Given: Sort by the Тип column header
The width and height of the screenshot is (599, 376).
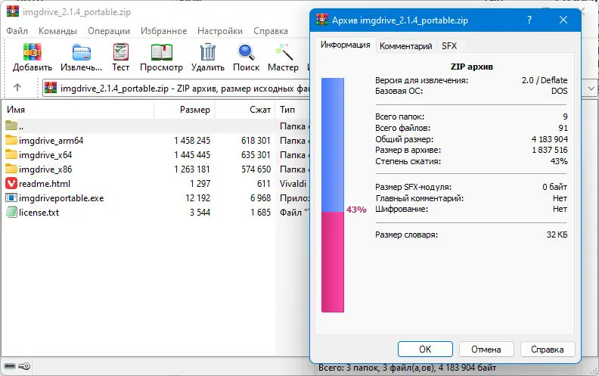Looking at the screenshot, I should pos(293,110).
